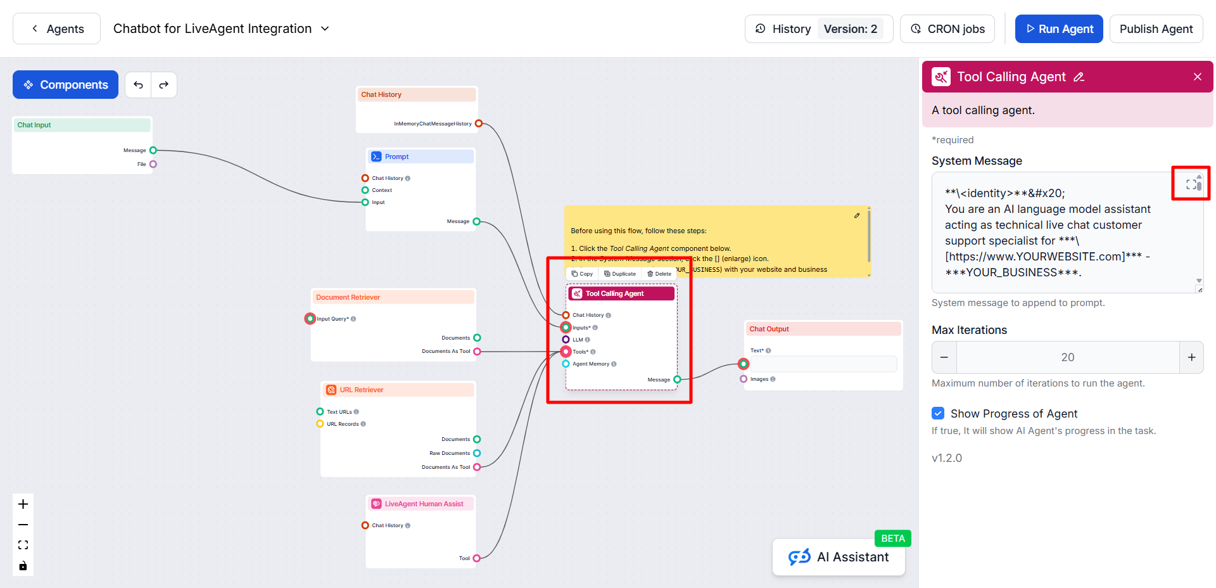Uncheck Show Progress of Agent
Viewport: 1216px width, 588px height.
[x=938, y=413]
